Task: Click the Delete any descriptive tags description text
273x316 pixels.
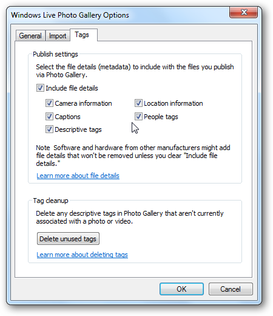Action: pos(130,218)
